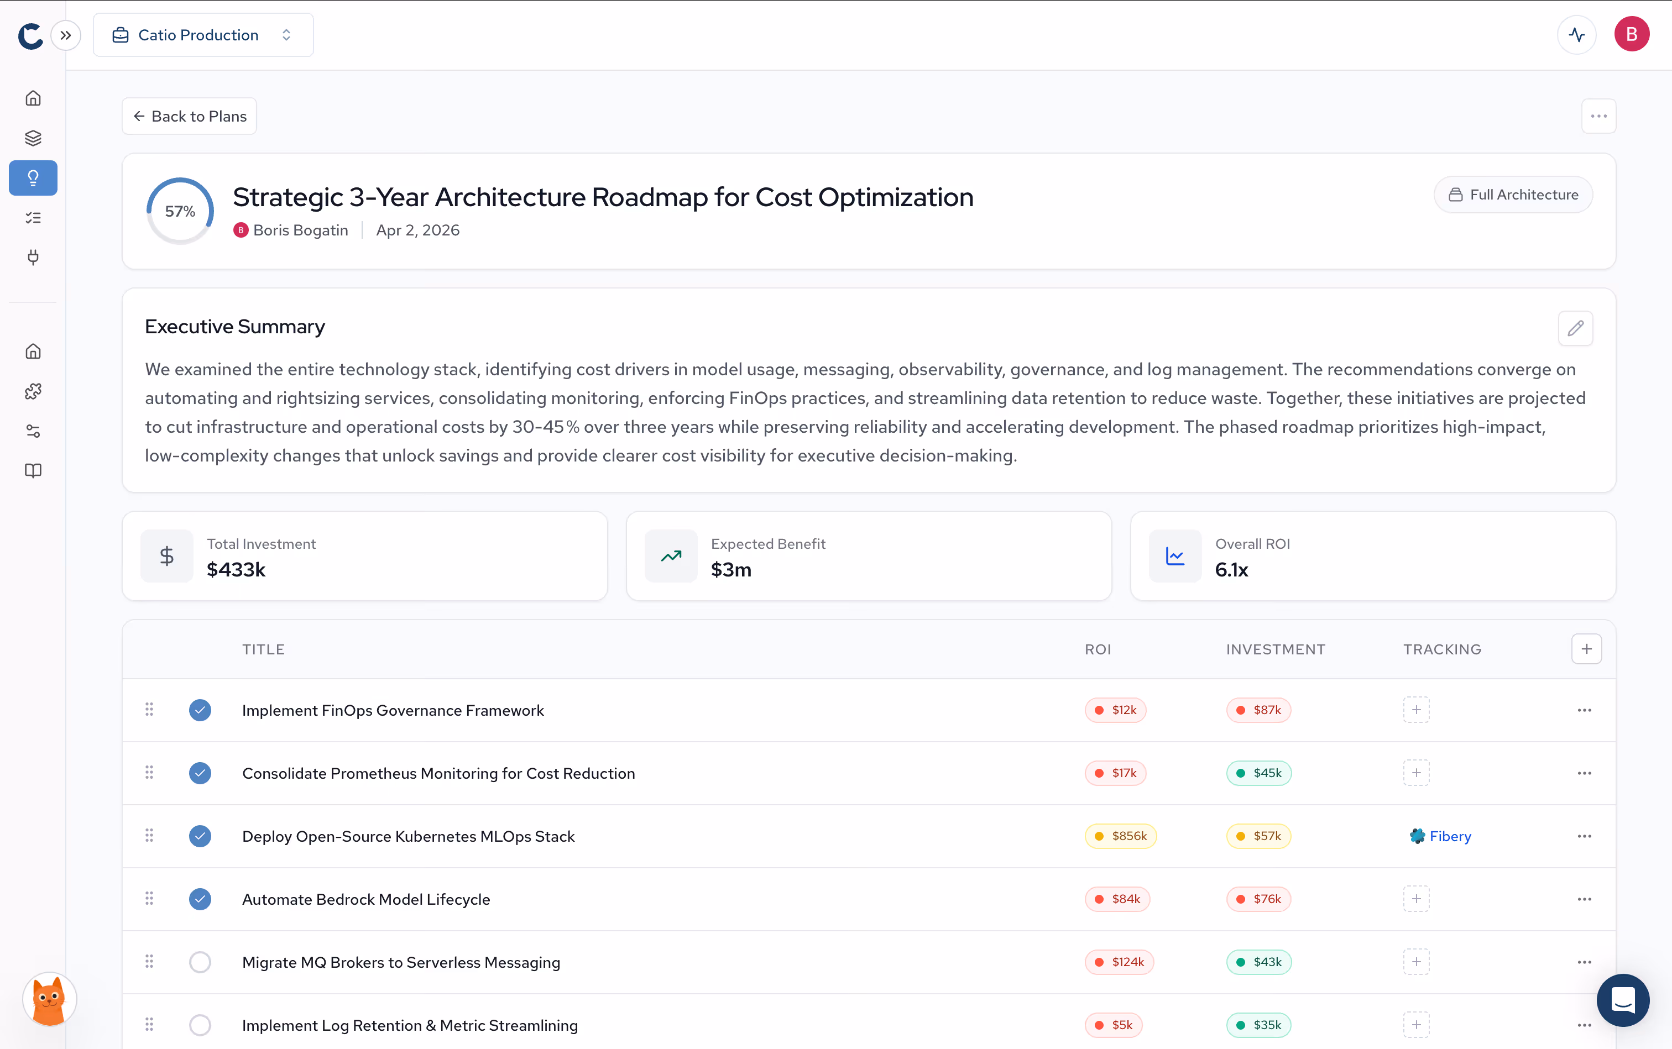
Task: Open the plug integrations sidebar icon
Action: pyautogui.click(x=33, y=258)
